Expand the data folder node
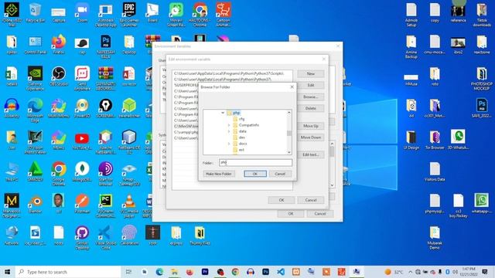This screenshot has width=495, height=278. coord(229,131)
